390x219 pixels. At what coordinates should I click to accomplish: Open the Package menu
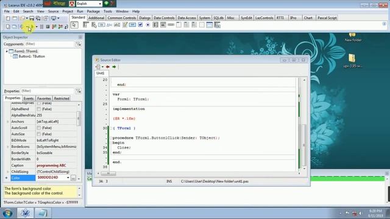(93, 12)
